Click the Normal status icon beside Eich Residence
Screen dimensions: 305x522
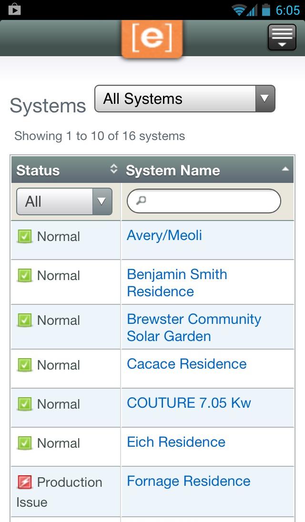(24, 443)
